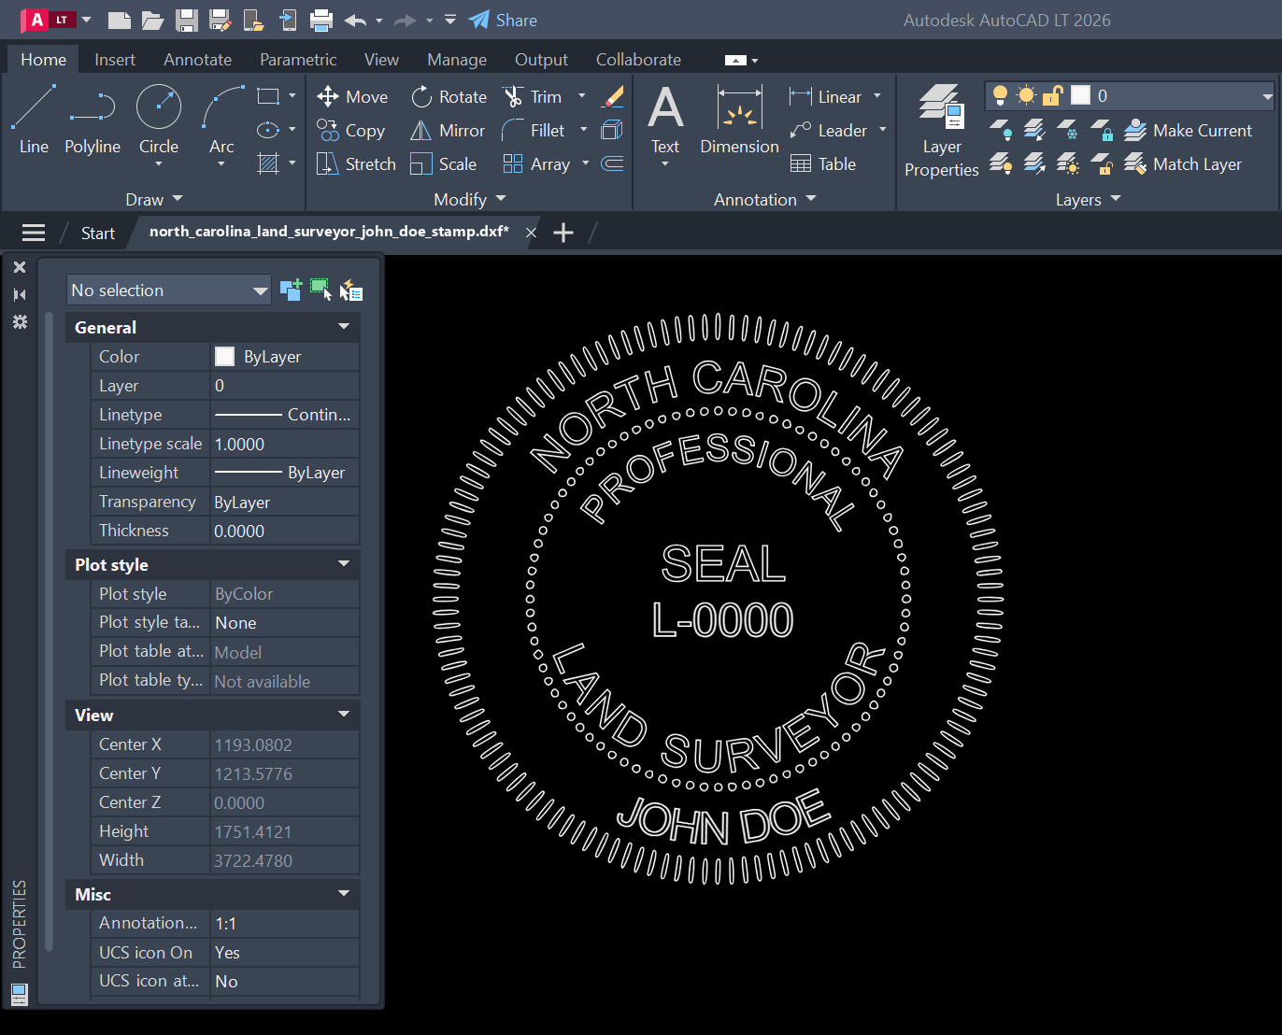
Task: Activate the Array command
Action: pos(536,163)
